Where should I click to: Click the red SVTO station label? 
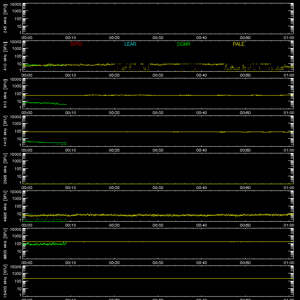76,44
